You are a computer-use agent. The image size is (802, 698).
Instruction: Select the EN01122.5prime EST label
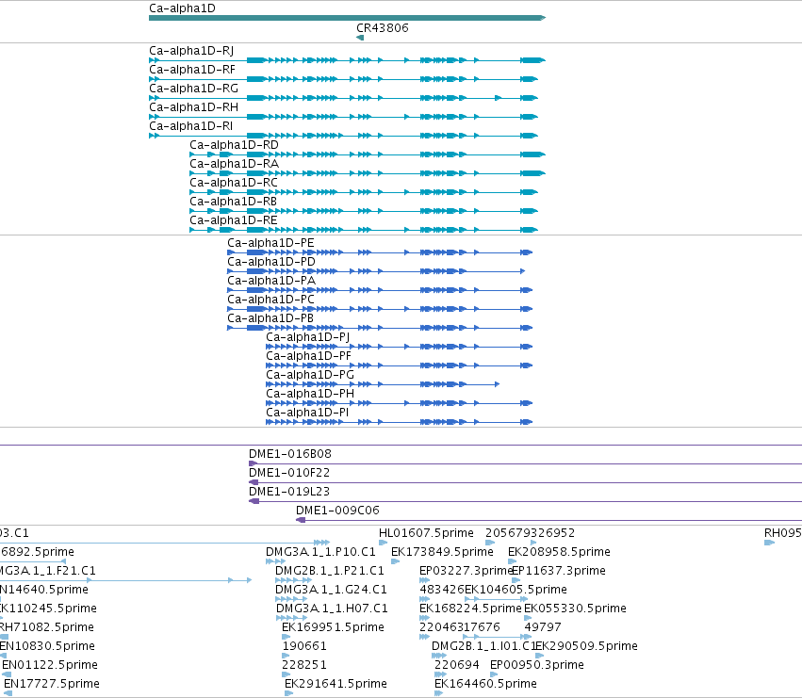click(50, 665)
